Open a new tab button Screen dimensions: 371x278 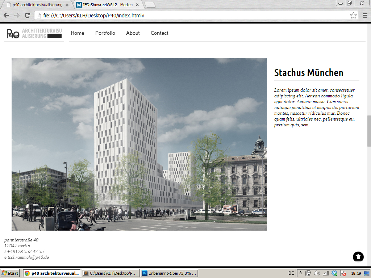[x=150, y=5]
